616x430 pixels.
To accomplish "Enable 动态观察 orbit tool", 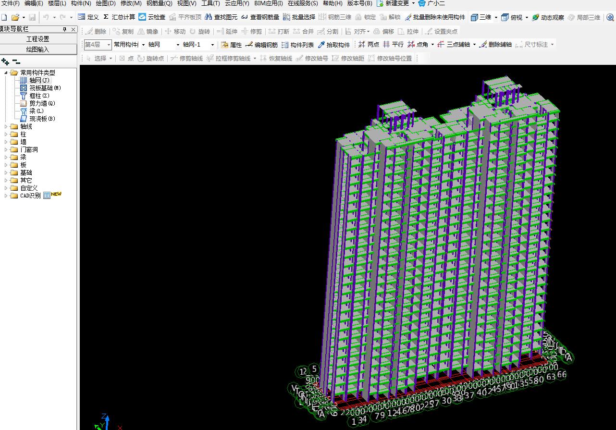I will (548, 17).
